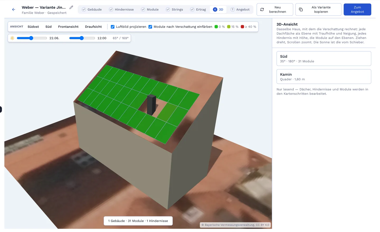Select the Frontansicht view

coord(68,27)
